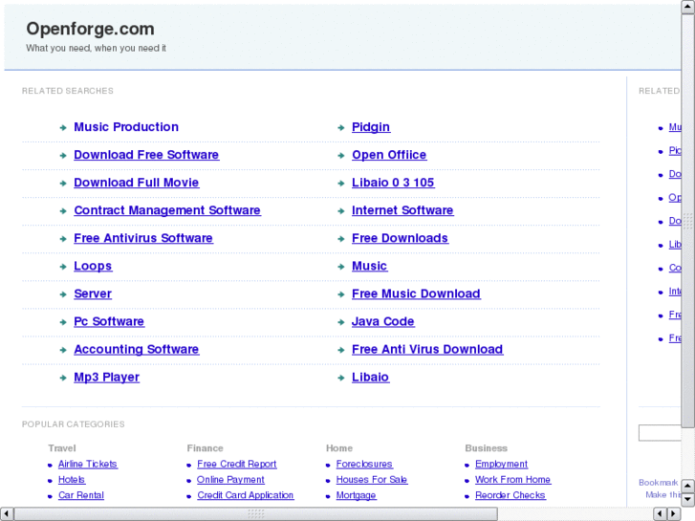Click the arrow icon beside Mp3 Player
This screenshot has width=695, height=521.
point(63,379)
